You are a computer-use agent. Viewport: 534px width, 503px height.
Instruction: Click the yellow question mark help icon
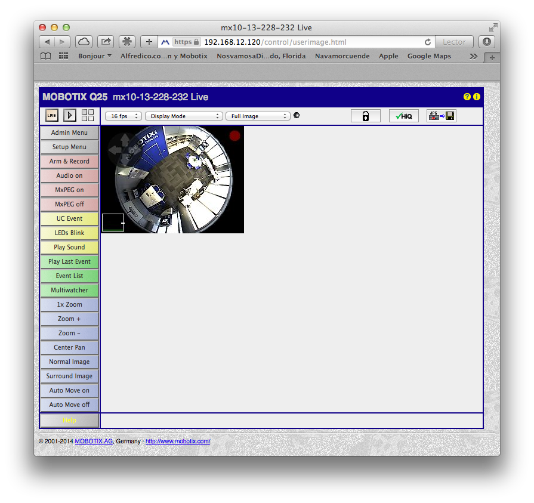(x=467, y=97)
